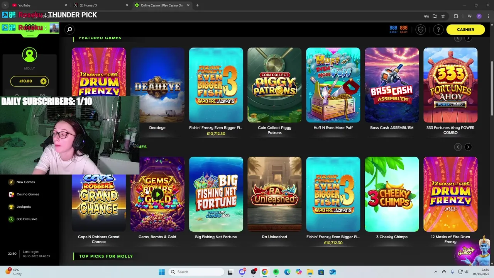Open 888 poker link icon
Viewport: 494px width, 278px height.
click(x=393, y=29)
